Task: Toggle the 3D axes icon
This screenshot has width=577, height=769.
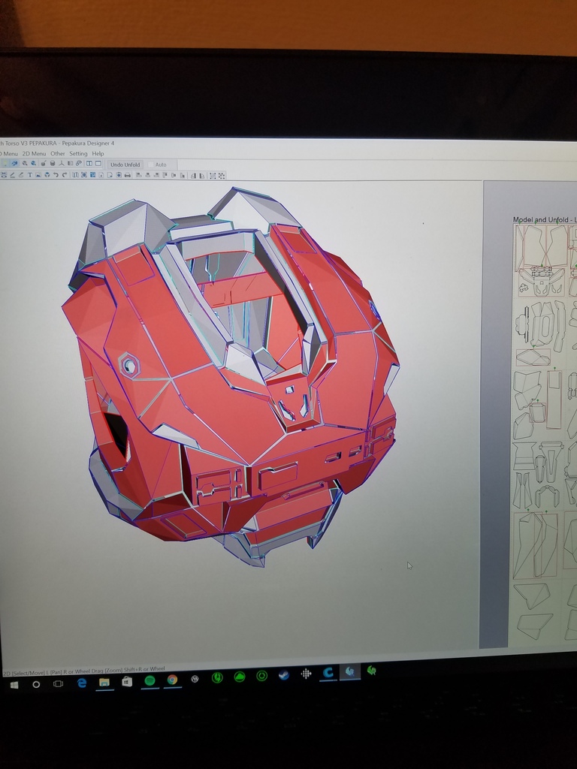Action: 62,164
